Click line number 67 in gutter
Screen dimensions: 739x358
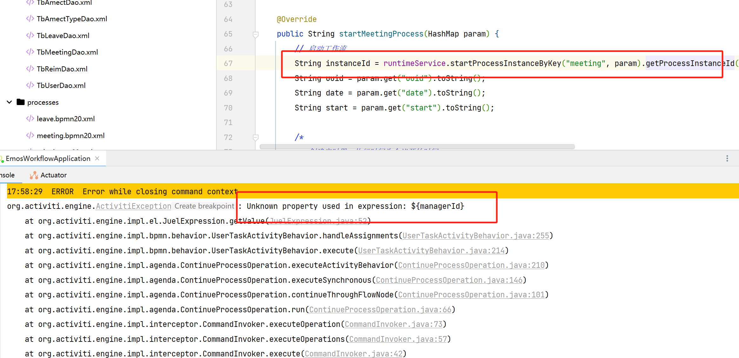[x=228, y=63]
